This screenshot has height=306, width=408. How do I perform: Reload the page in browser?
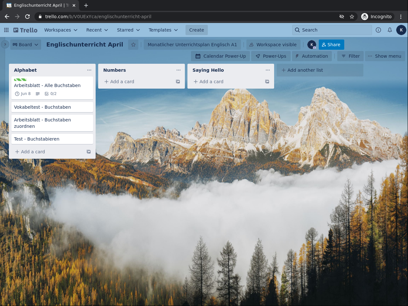click(27, 17)
